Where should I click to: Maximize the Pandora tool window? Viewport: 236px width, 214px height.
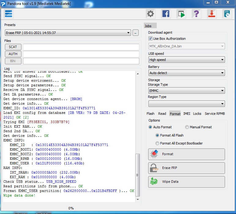tap(216, 2)
